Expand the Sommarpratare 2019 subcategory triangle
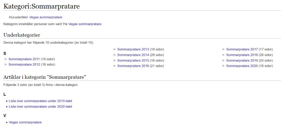 point(224,61)
